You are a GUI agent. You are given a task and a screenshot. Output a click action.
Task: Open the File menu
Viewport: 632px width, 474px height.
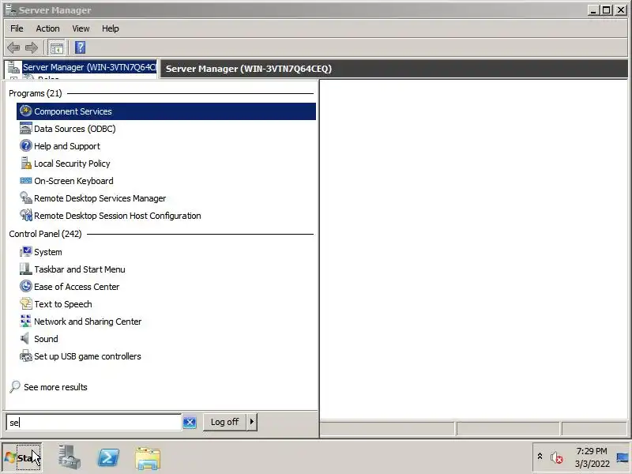(17, 28)
